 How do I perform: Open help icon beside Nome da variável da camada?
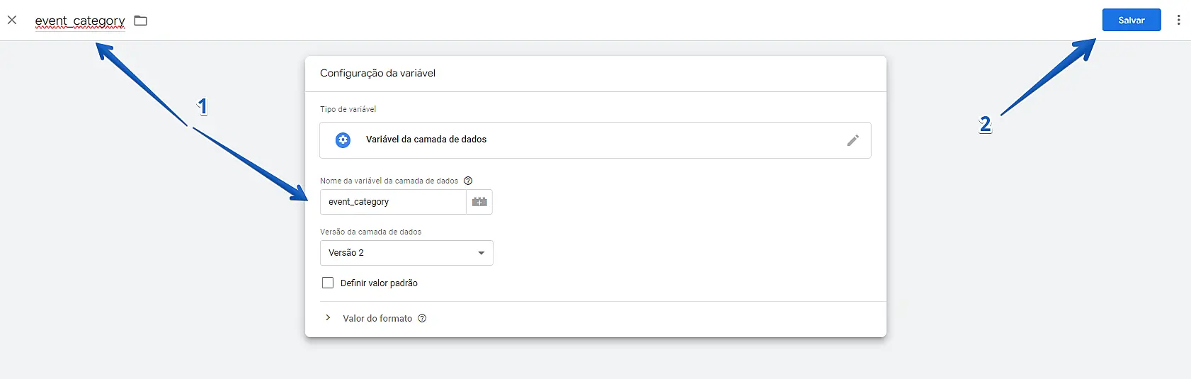[468, 181]
